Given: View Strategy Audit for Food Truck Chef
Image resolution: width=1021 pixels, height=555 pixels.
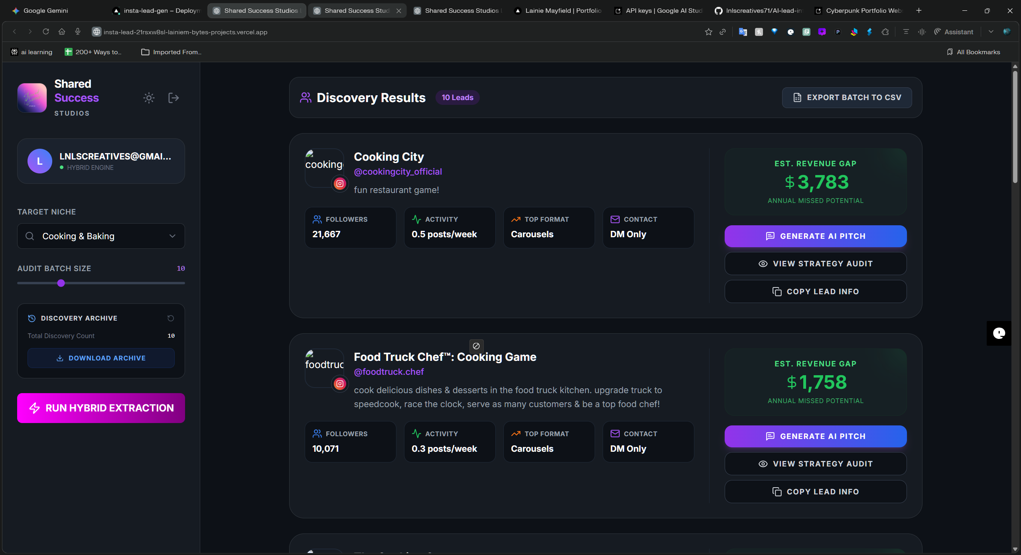Looking at the screenshot, I should (816, 464).
